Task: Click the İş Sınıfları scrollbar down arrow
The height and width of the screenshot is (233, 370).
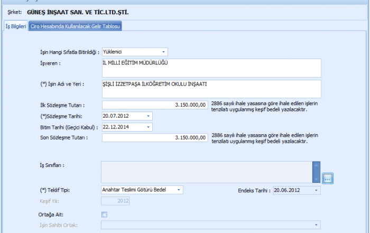Action: (316, 179)
